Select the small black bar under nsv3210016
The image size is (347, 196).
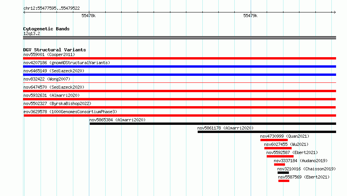[283, 173]
